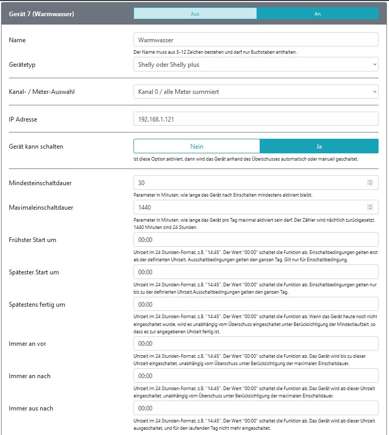Screen dimensions: 389x435
Task: Click the Immer an vor time field
Action: pyautogui.click(x=256, y=344)
